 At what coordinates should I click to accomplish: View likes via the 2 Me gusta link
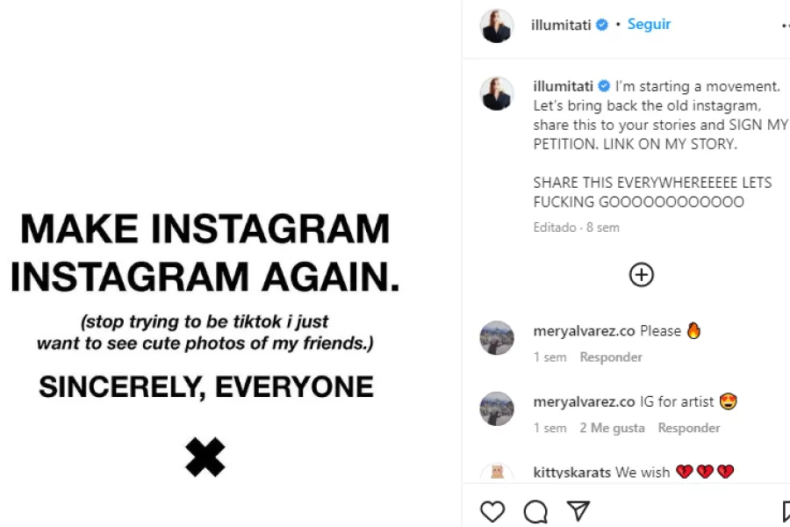612,428
